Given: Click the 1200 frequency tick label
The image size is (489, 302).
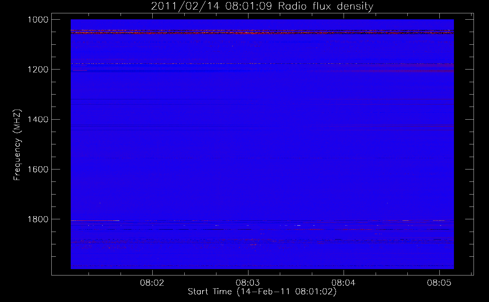Looking at the screenshot, I should pos(38,69).
